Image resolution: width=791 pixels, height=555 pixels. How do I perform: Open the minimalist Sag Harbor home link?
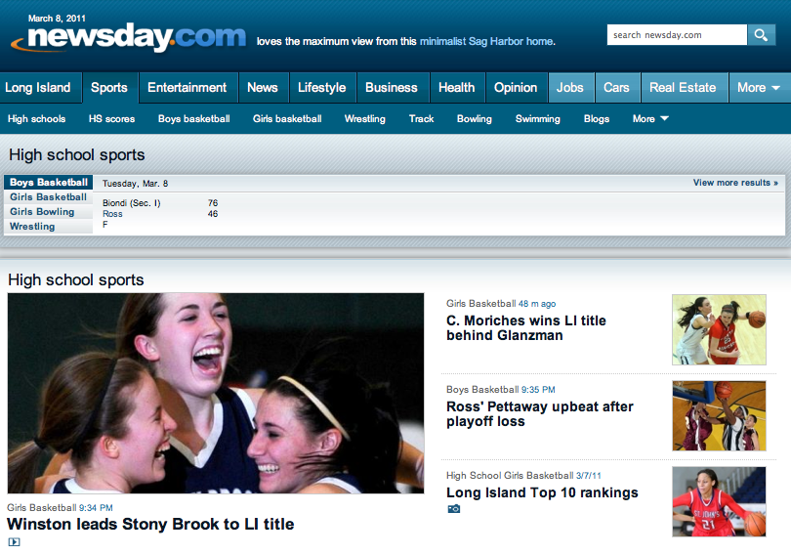[487, 42]
